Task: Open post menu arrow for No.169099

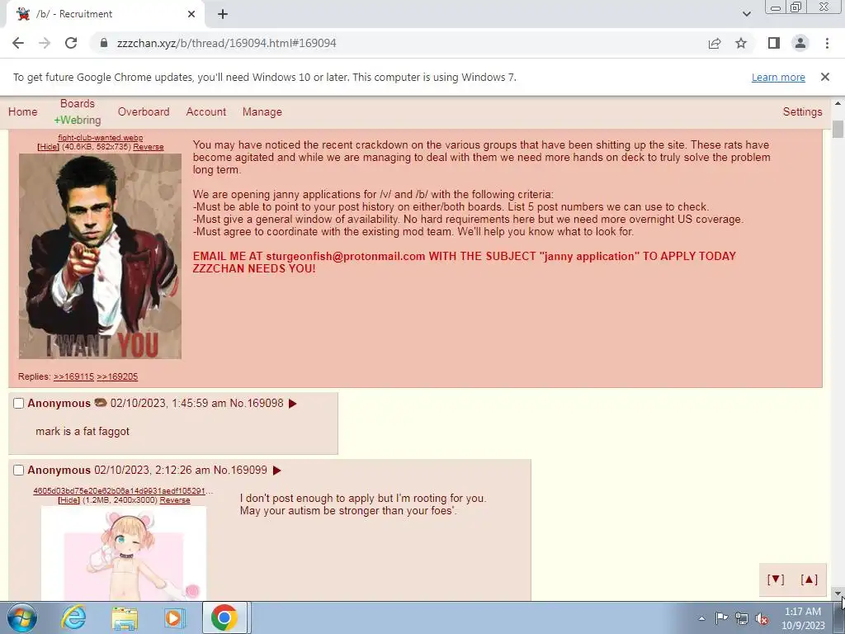Action: [277, 470]
